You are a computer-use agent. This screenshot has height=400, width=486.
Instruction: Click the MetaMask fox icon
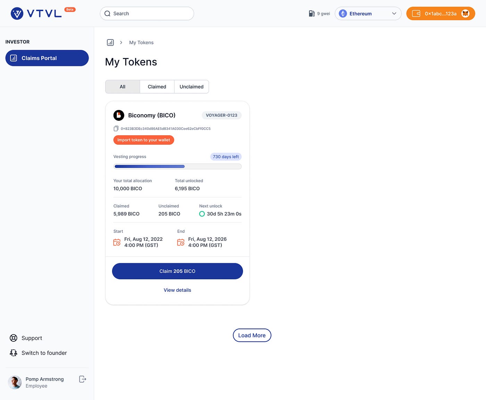466,14
